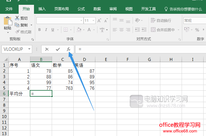Switch to the 插入 Insert tab

(x=42, y=9)
